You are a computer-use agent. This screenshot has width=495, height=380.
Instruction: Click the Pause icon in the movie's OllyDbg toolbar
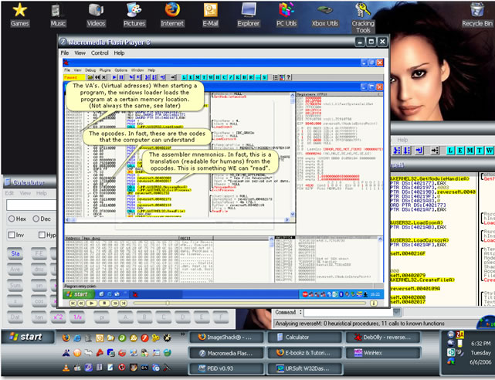point(121,77)
